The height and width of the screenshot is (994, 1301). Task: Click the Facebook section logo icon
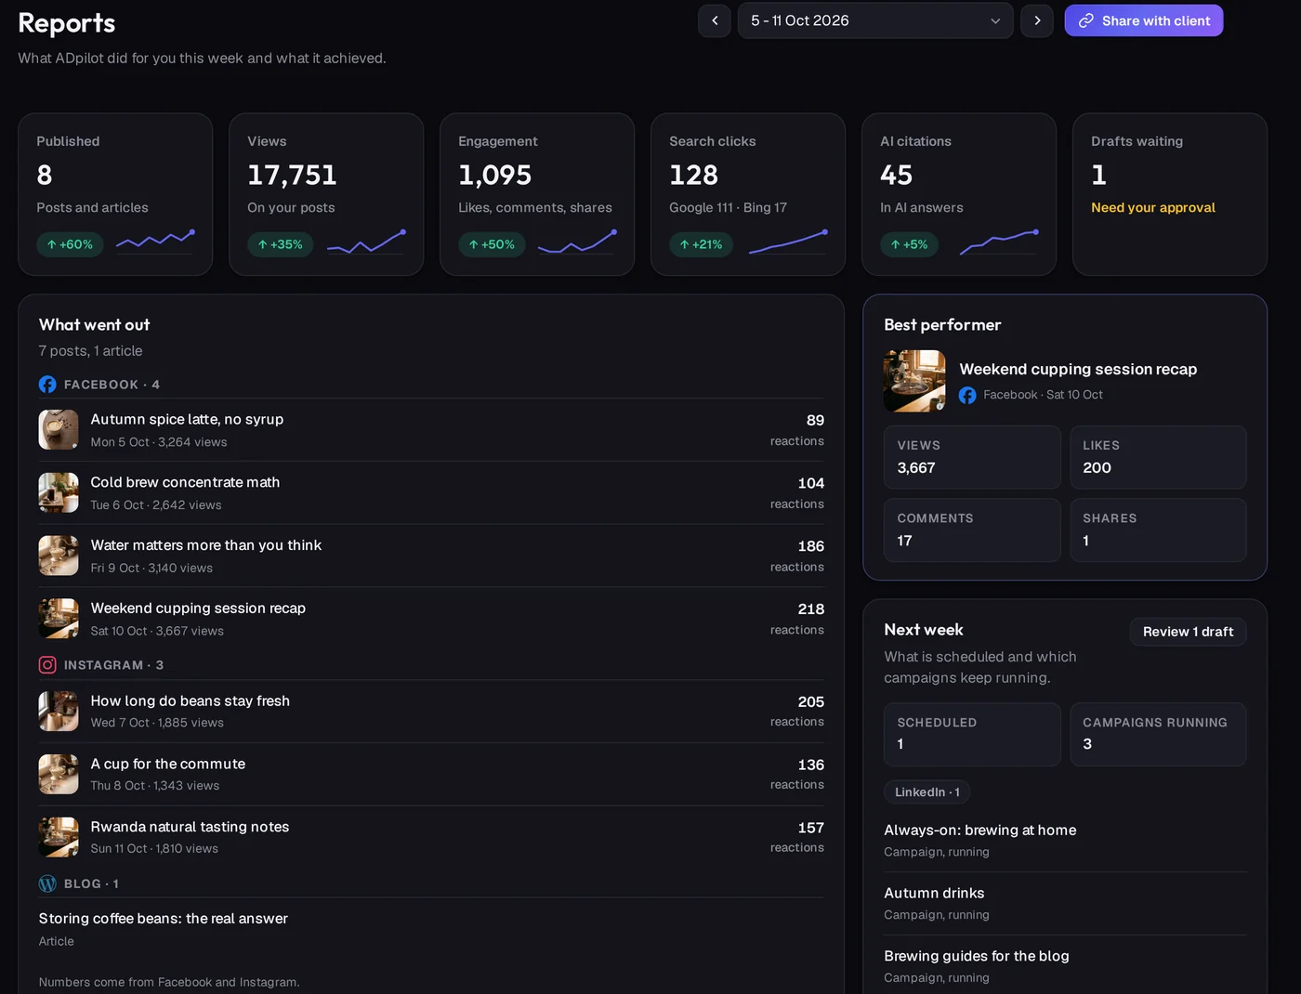coord(47,385)
